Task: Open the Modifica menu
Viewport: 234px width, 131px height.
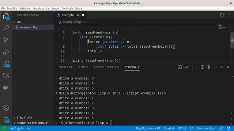Action: coord(12,8)
